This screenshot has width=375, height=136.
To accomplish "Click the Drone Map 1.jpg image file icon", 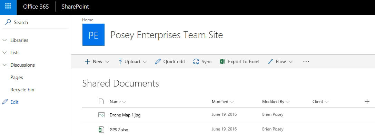I will click(x=101, y=115).
